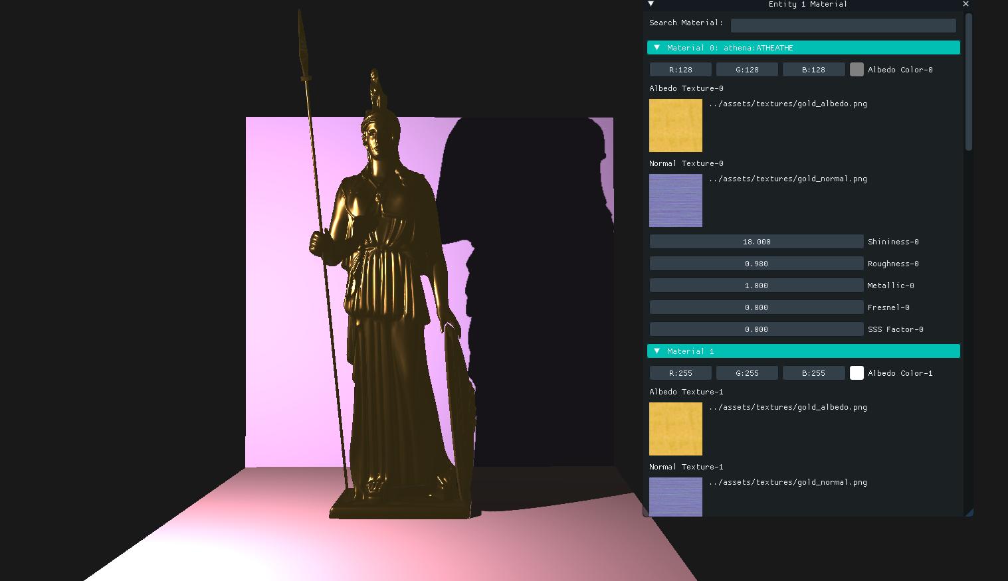Click the Albedo Texture-1 gold thumbnail
1008x581 pixels.
[x=676, y=429]
